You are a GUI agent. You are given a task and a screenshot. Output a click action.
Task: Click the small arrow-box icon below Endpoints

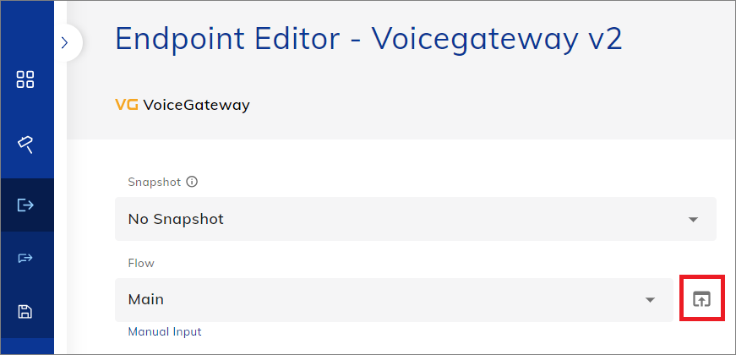25,258
